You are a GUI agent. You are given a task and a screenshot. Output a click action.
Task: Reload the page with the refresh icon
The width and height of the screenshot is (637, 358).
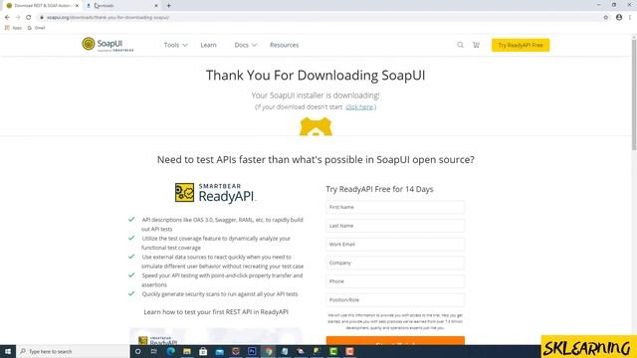pos(29,18)
